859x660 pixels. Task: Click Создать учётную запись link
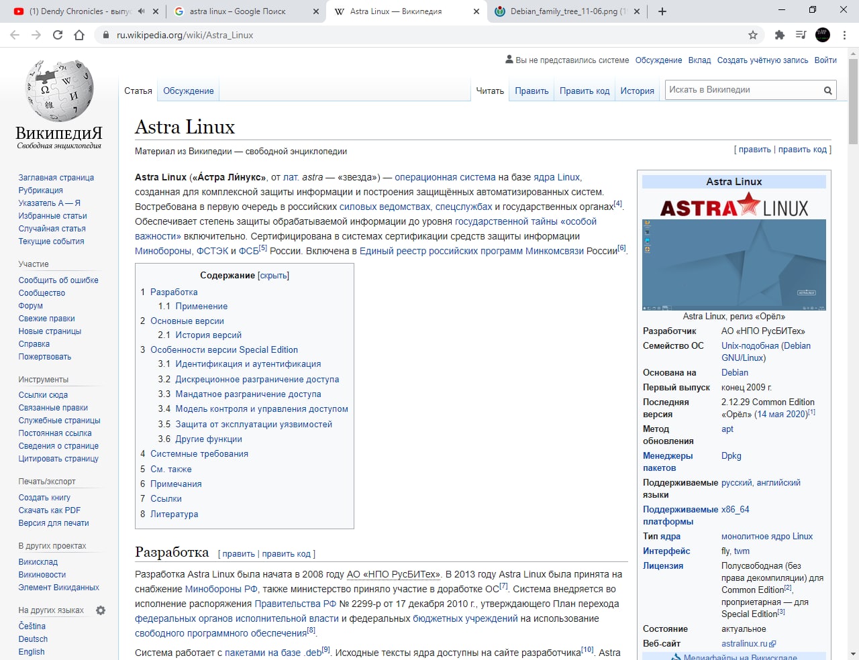[762, 60]
